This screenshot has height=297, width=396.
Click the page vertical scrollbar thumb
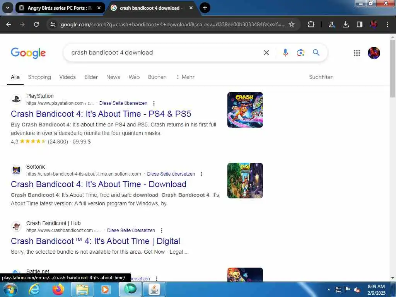(393, 68)
